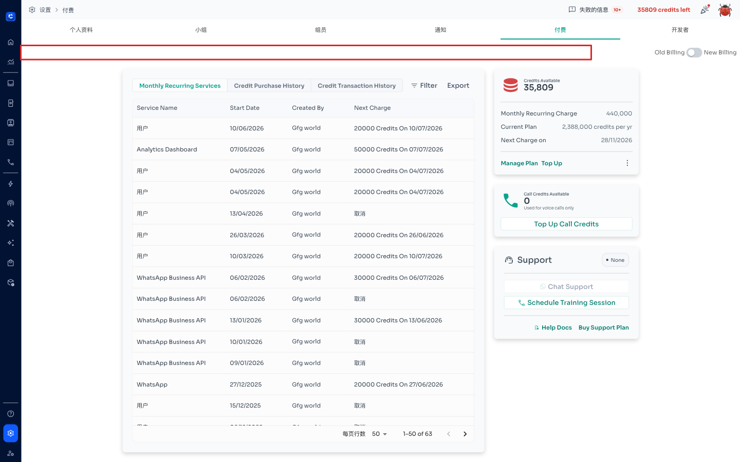Viewport: 740px width, 462px height.
Task: Open the analytics chart sidebar icon
Action: pyautogui.click(x=10, y=62)
